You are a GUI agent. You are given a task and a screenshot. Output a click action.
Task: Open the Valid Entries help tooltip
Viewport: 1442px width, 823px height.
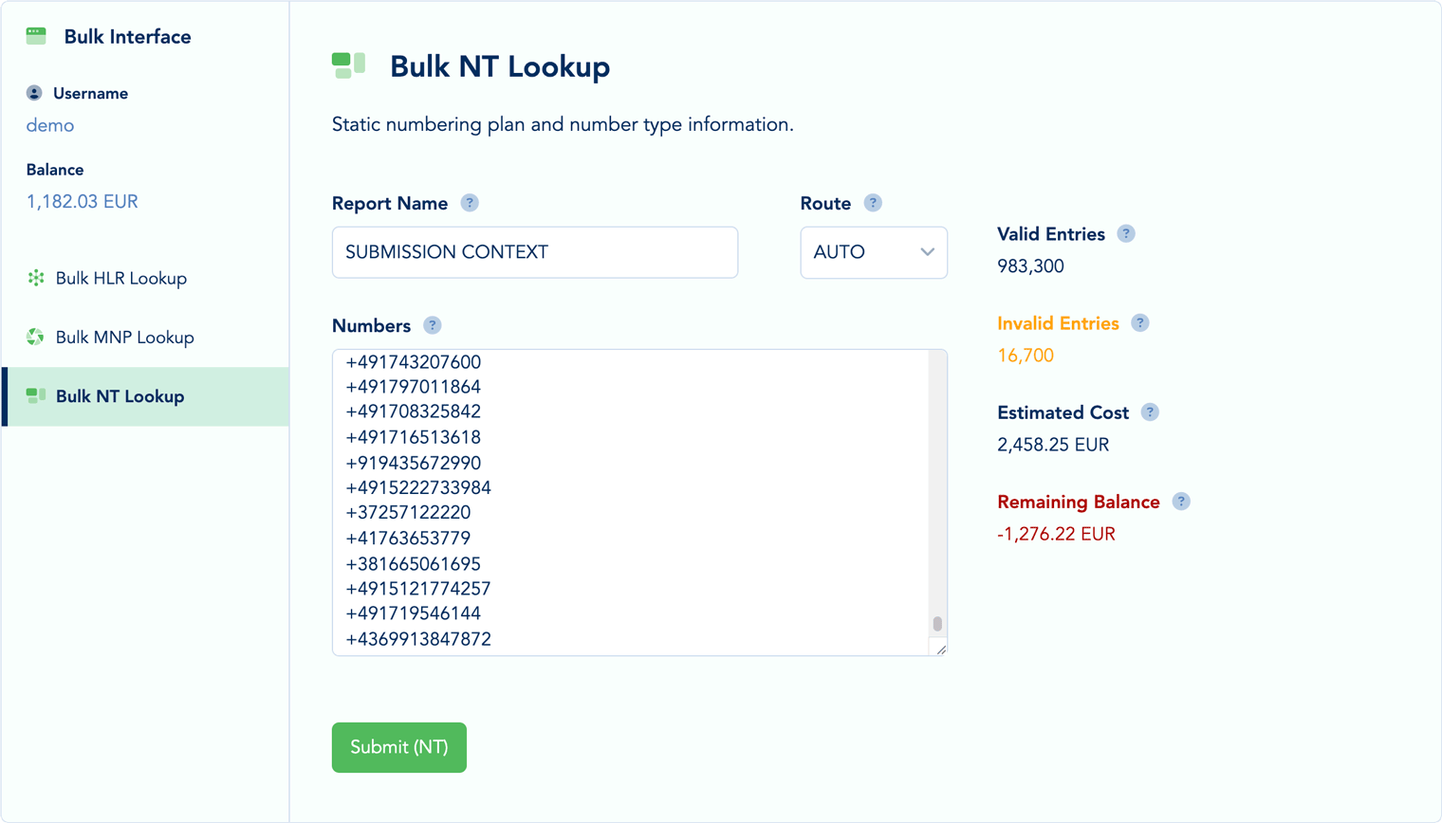1126,233
